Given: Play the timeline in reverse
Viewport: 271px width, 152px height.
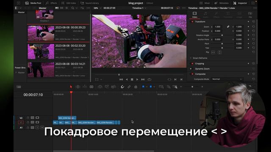Looking at the screenshot, I should [127, 79].
